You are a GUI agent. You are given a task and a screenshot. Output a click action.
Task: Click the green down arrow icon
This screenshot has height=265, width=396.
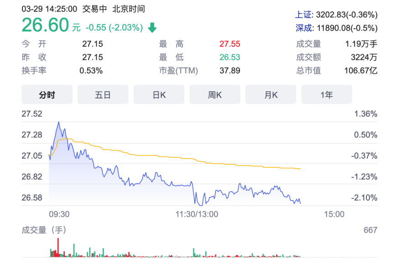pyautogui.click(x=152, y=28)
